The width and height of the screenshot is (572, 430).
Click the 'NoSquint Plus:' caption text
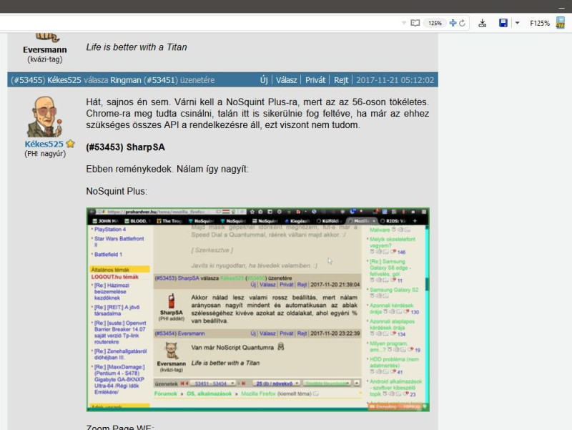pyautogui.click(x=117, y=191)
